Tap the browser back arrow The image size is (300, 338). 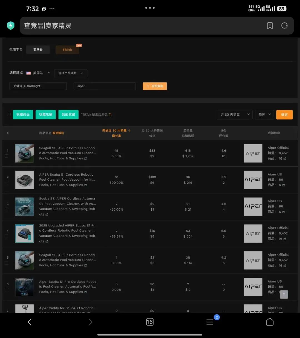click(30, 322)
